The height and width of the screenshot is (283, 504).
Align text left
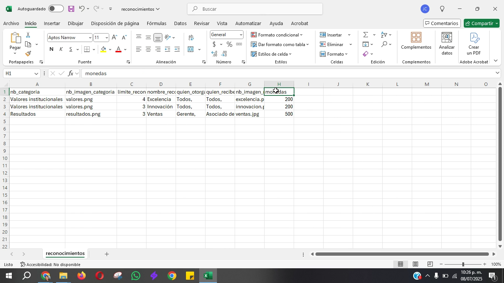tap(139, 49)
